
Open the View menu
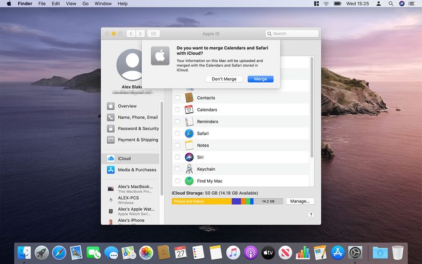coord(71,4)
